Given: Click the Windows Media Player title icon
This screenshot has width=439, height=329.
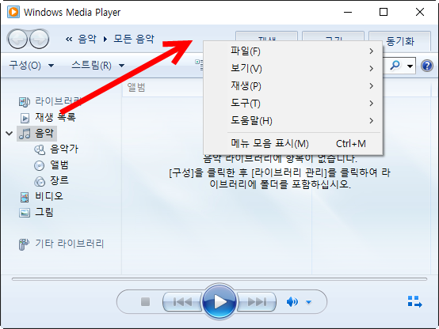Looking at the screenshot, I should point(13,12).
